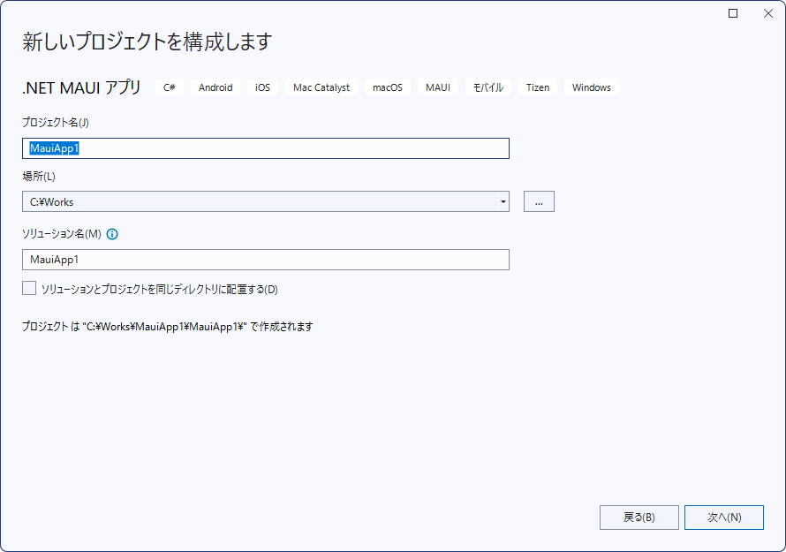The width and height of the screenshot is (786, 552).
Task: Click the ソリューション名(M) label
Action: point(62,234)
